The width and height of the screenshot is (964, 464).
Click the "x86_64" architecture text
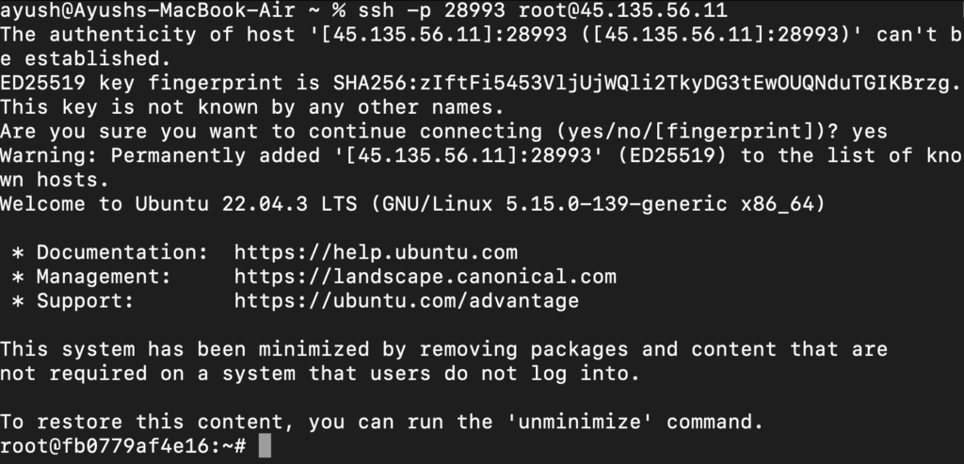tap(777, 203)
